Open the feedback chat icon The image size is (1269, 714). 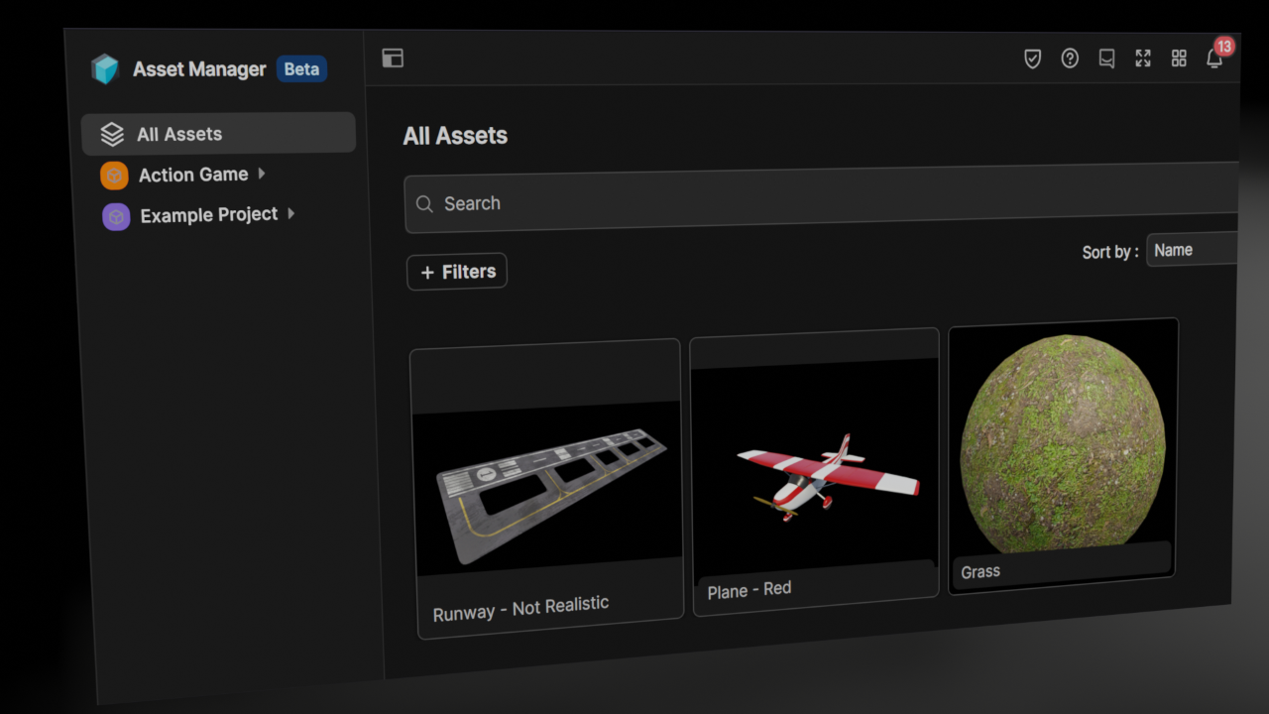tap(1106, 59)
